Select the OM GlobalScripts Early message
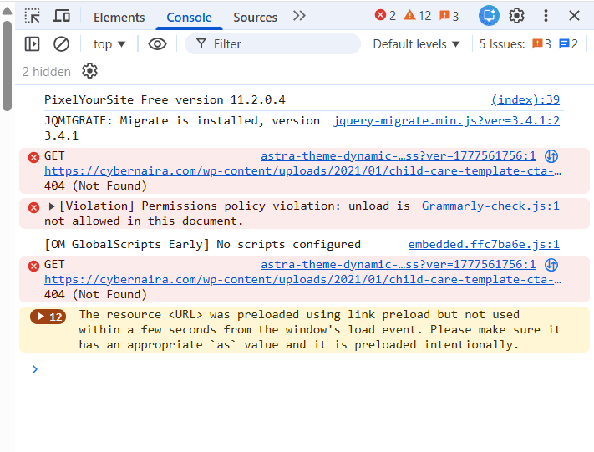 click(202, 244)
